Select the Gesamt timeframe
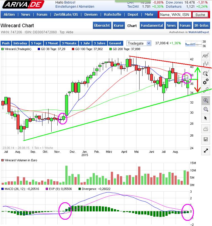Image resolution: width=212 pixels, height=226 pixels. 115,43
